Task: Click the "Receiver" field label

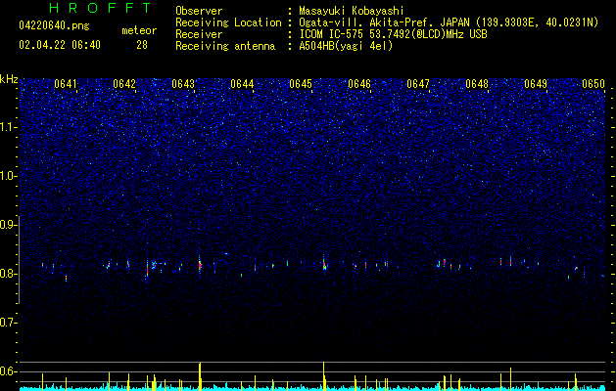Action: click(x=199, y=34)
